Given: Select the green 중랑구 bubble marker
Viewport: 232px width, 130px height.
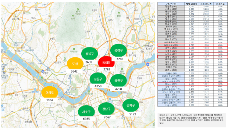Looking at the screenshot, I should point(119,50).
